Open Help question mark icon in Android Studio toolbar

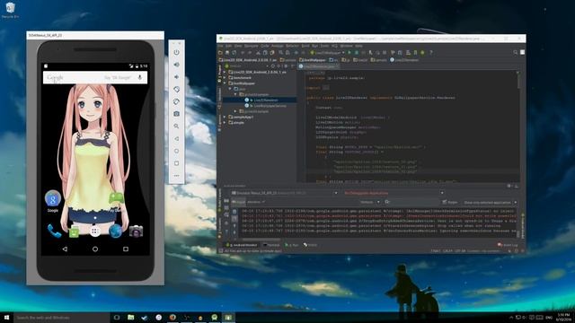[431, 53]
